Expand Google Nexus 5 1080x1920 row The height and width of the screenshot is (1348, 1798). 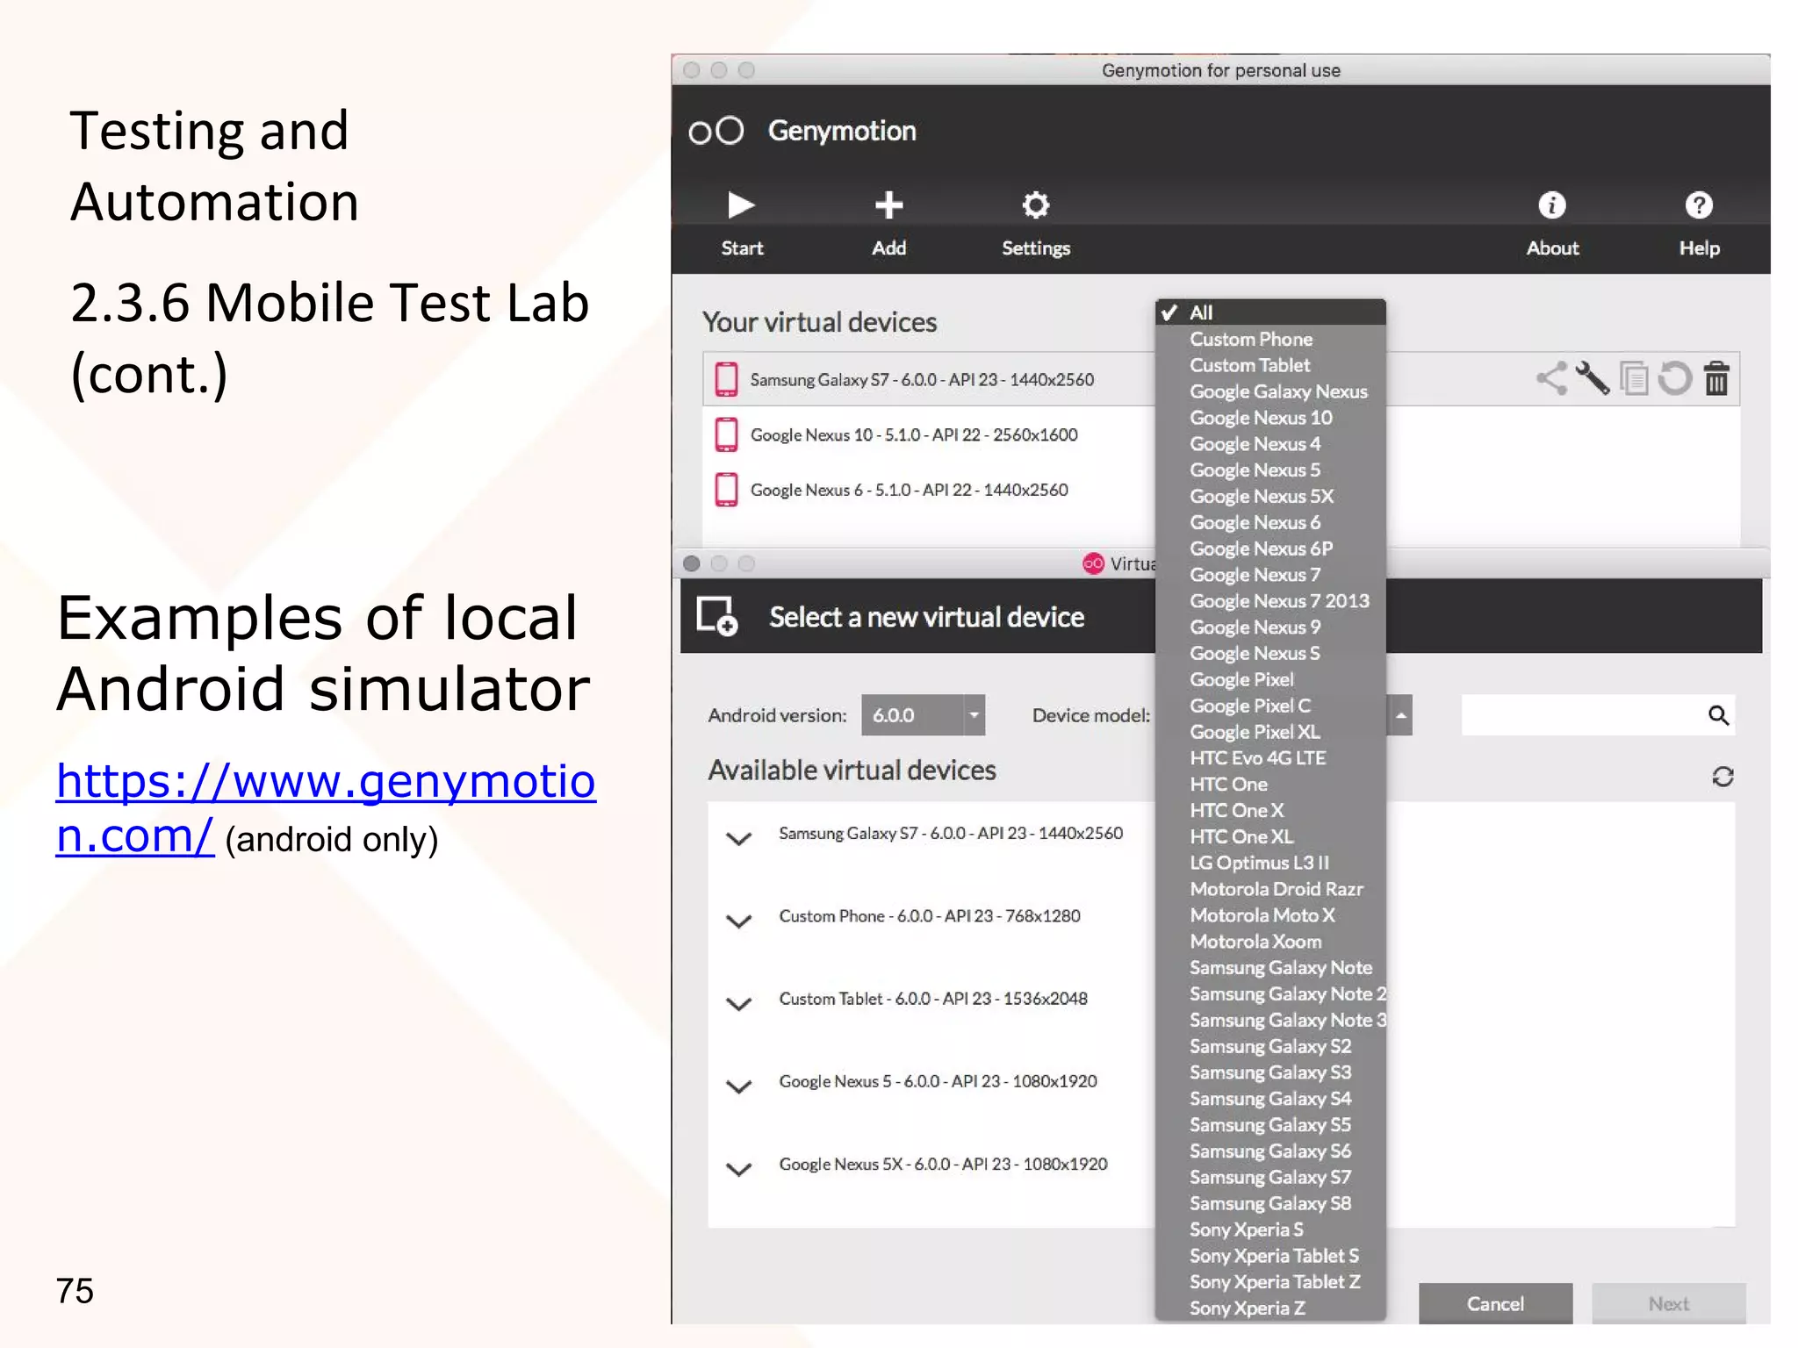click(x=739, y=1086)
